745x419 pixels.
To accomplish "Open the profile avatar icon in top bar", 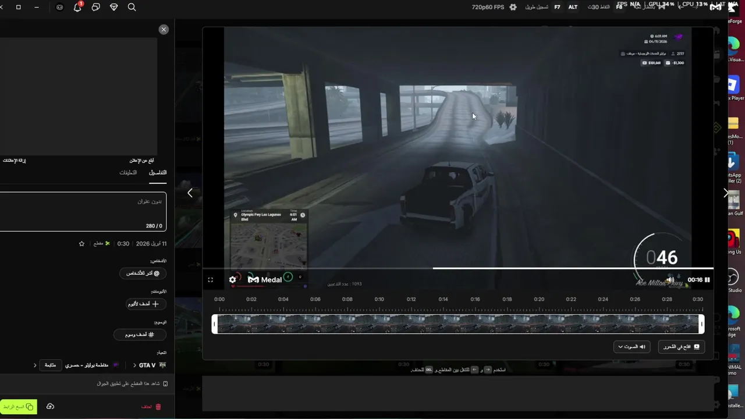I will click(60, 7).
